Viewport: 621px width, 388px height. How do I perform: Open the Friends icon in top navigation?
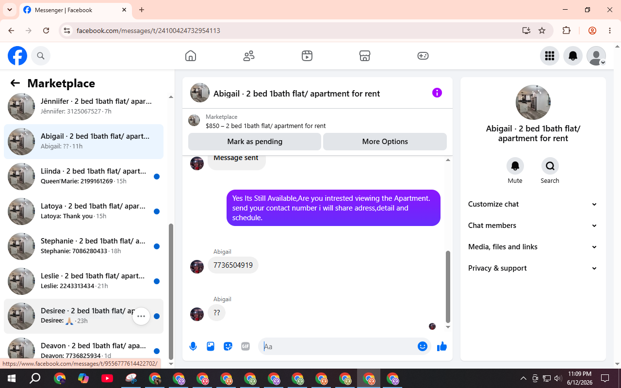click(249, 56)
